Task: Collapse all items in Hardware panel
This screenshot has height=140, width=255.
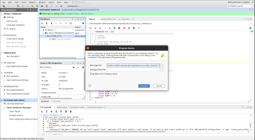Action: coord(47,23)
